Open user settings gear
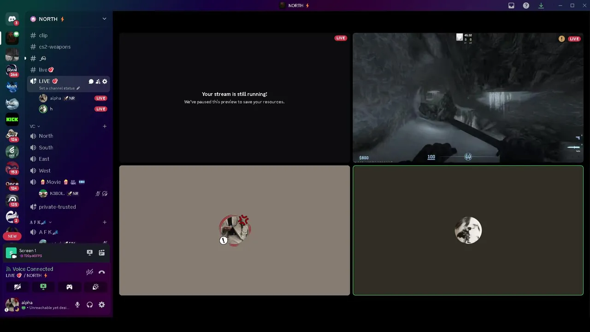 101,305
